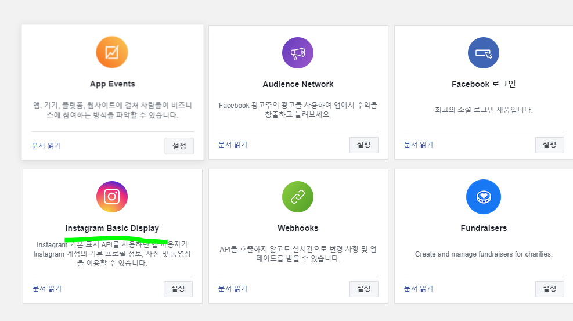Open 문서 읽기 link for App Events
This screenshot has height=321, width=573.
tap(46, 146)
